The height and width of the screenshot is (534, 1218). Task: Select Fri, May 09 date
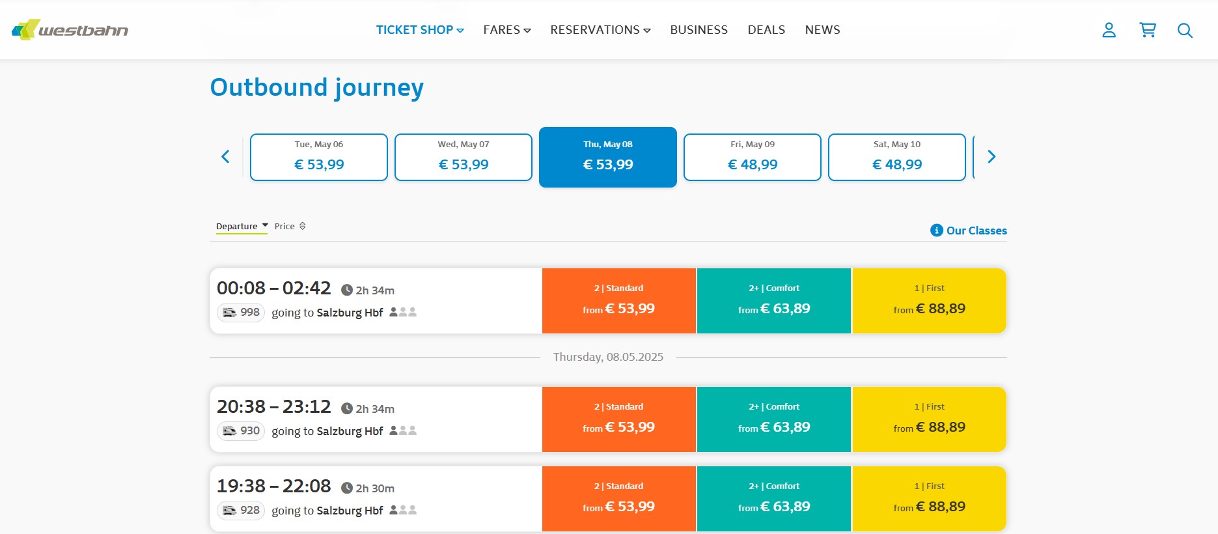pyautogui.click(x=753, y=157)
